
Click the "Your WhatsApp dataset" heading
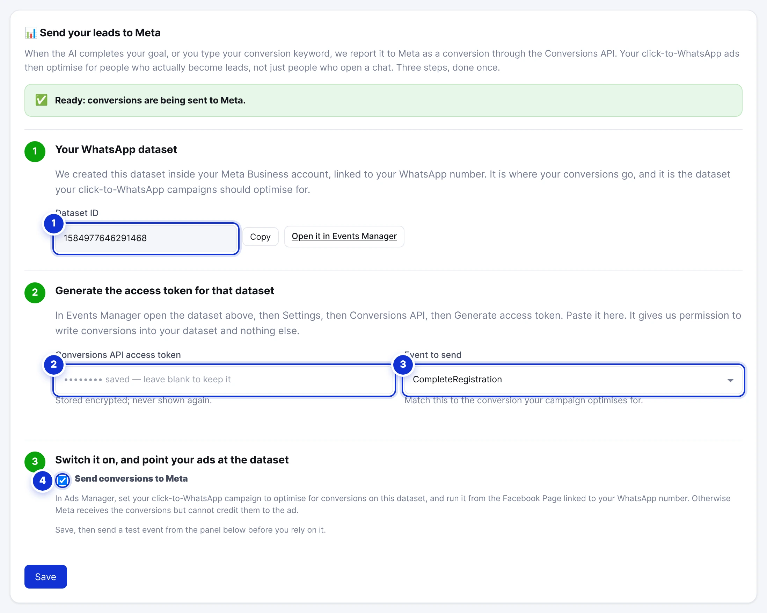[116, 150]
